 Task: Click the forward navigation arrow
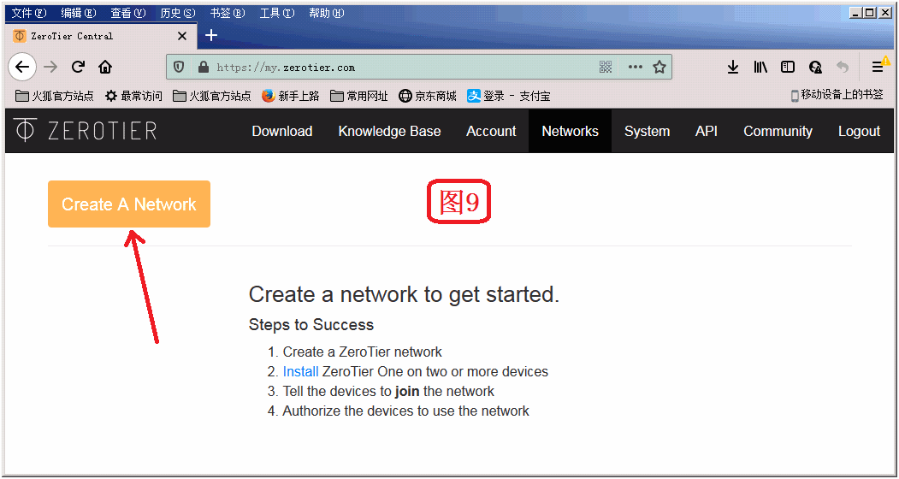(x=50, y=67)
